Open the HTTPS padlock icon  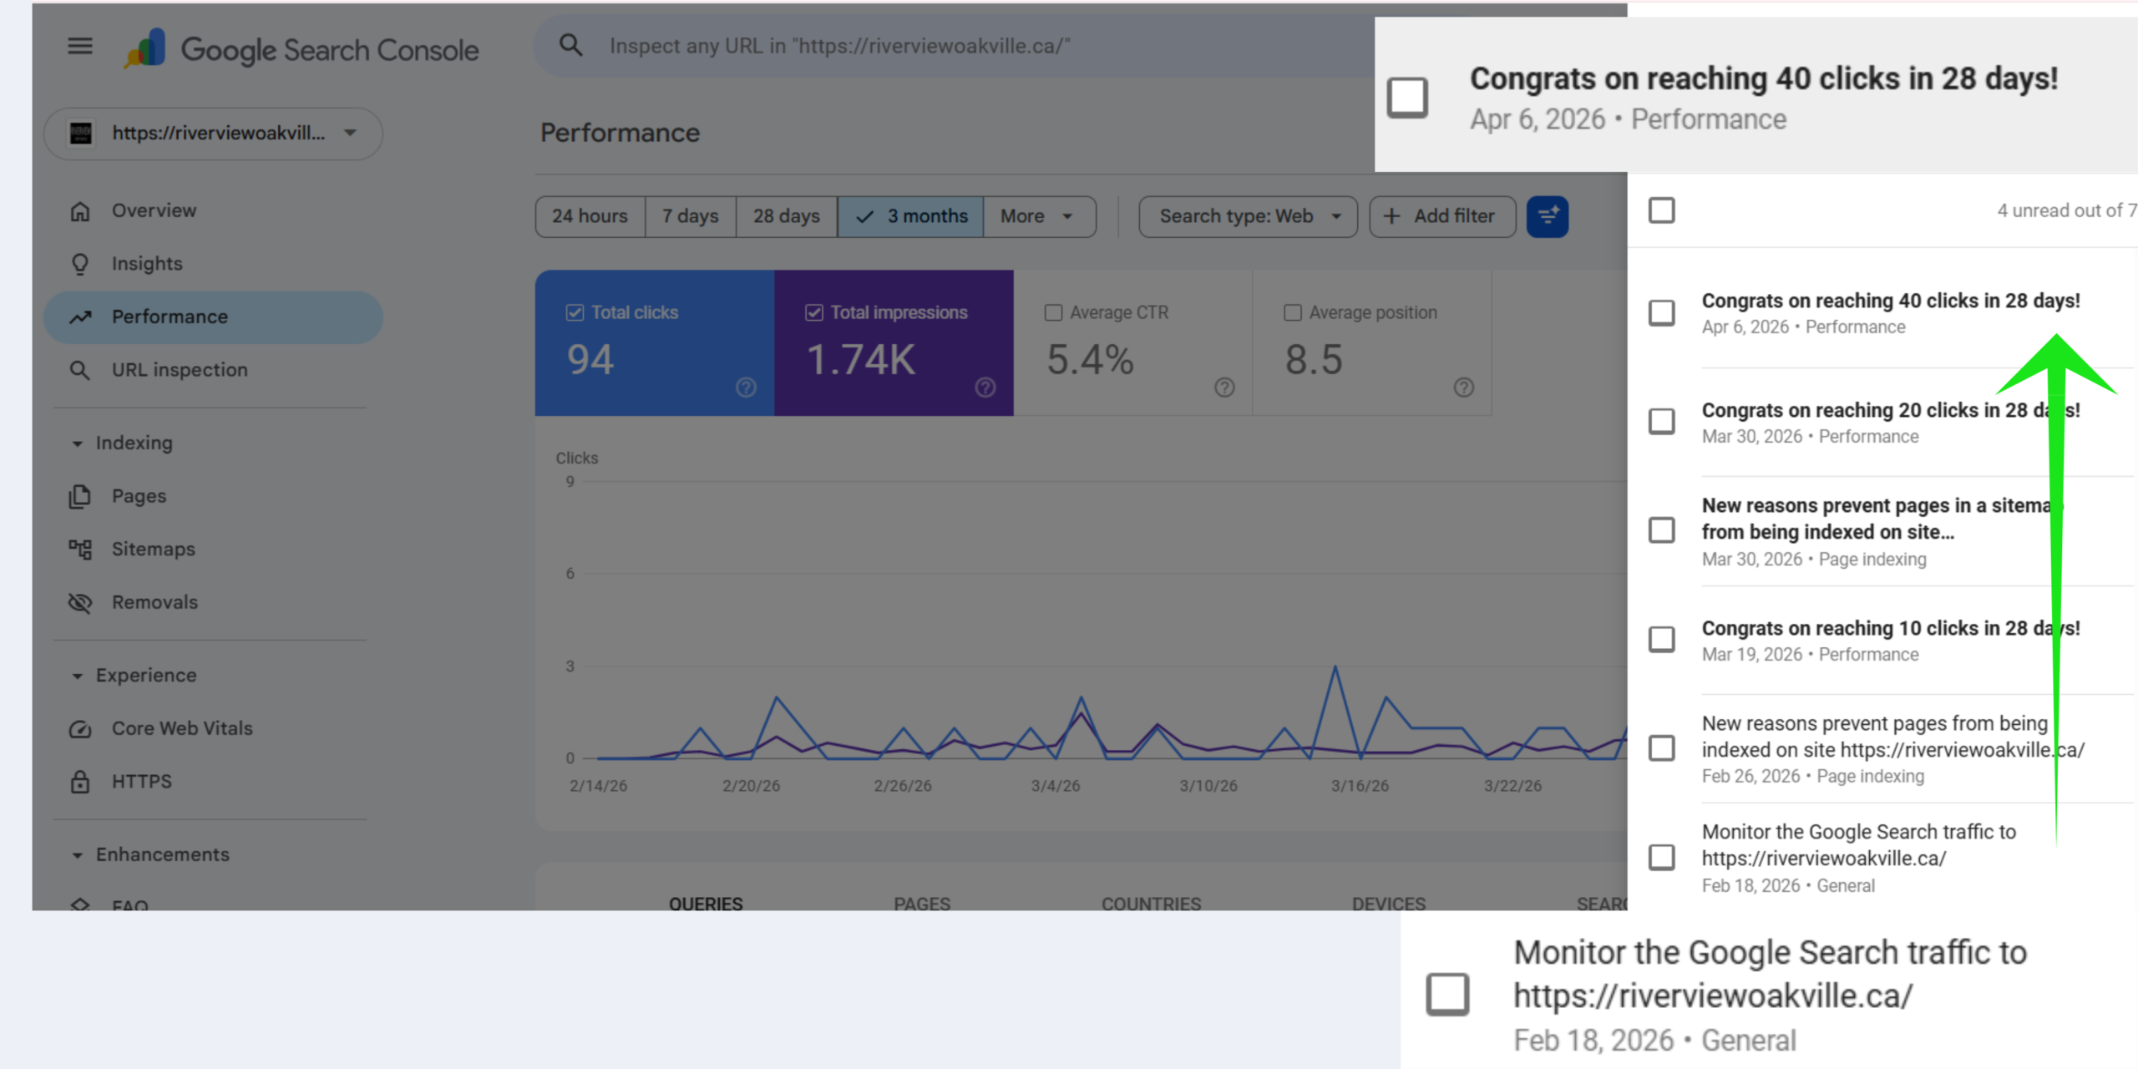click(80, 782)
